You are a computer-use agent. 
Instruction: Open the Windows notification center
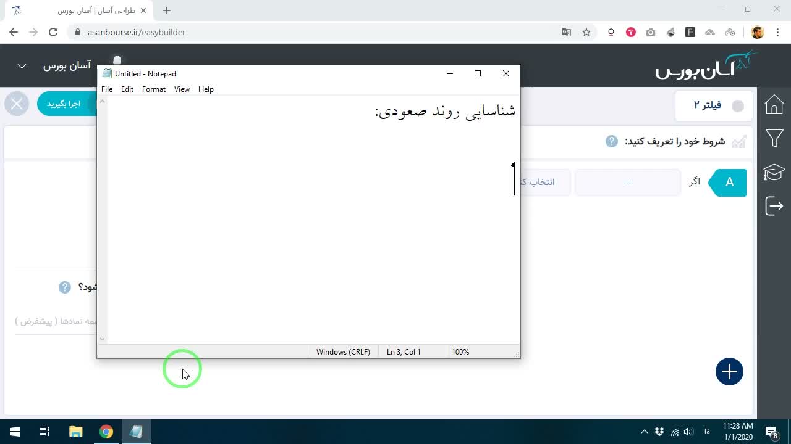click(x=771, y=432)
